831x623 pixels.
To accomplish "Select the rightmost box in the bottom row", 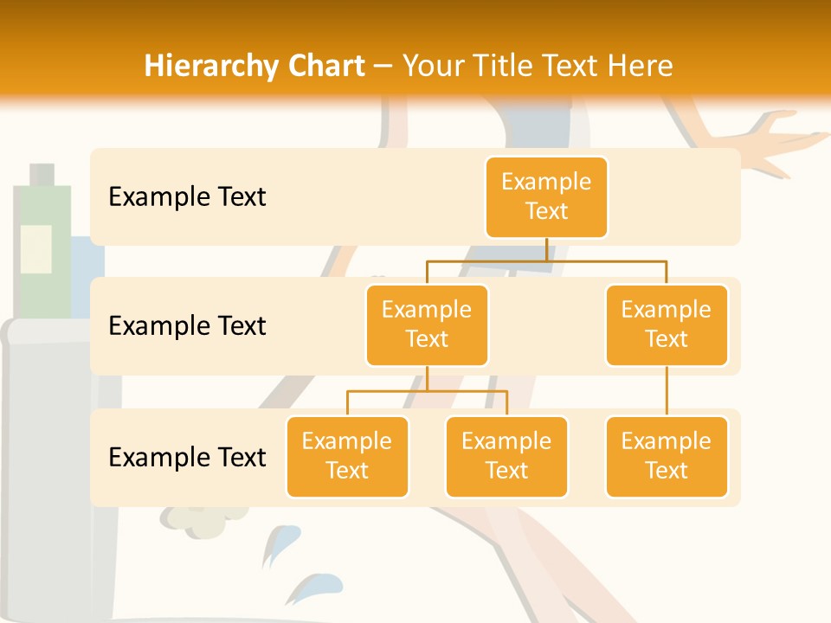I will tap(667, 457).
